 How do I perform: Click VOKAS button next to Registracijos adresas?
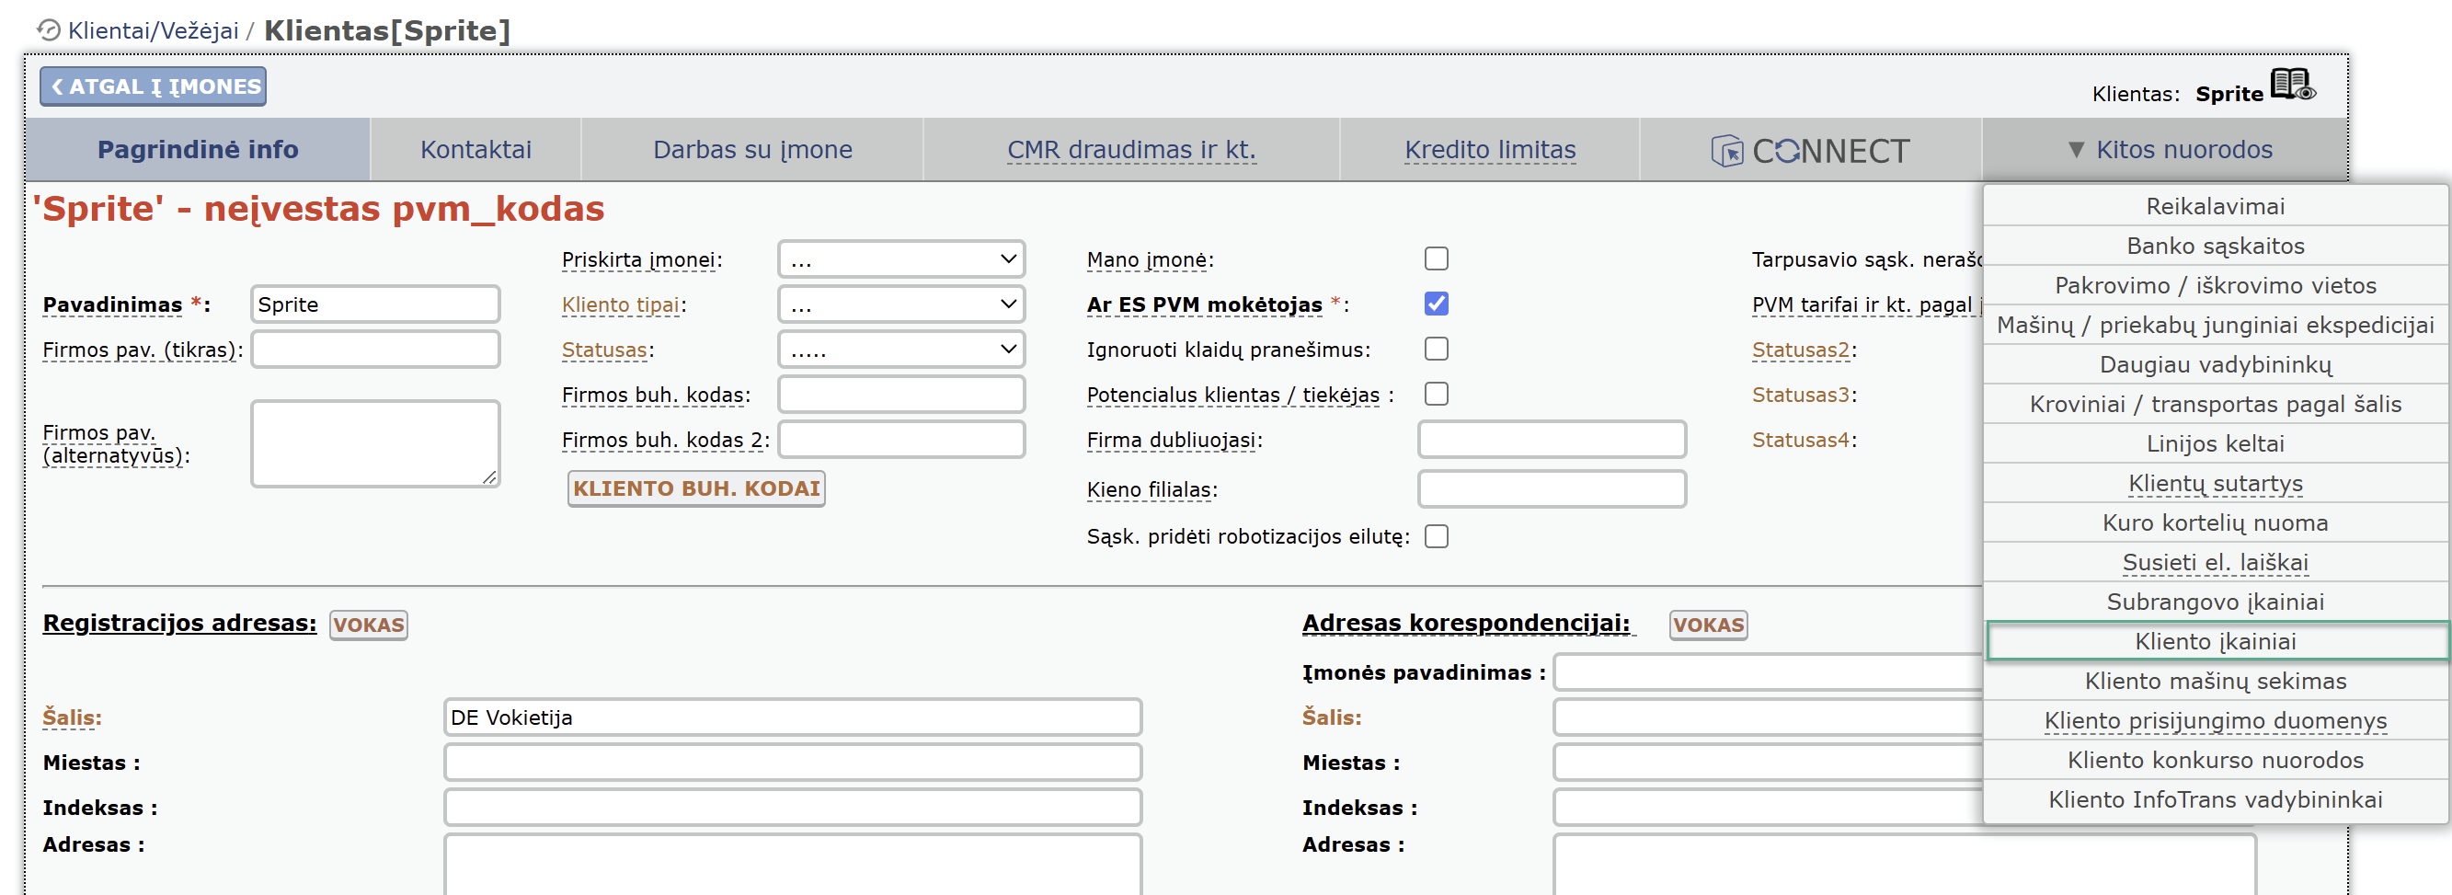point(369,625)
